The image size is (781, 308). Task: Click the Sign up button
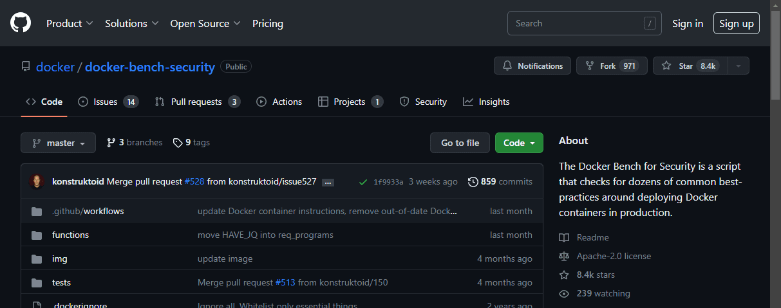point(736,23)
